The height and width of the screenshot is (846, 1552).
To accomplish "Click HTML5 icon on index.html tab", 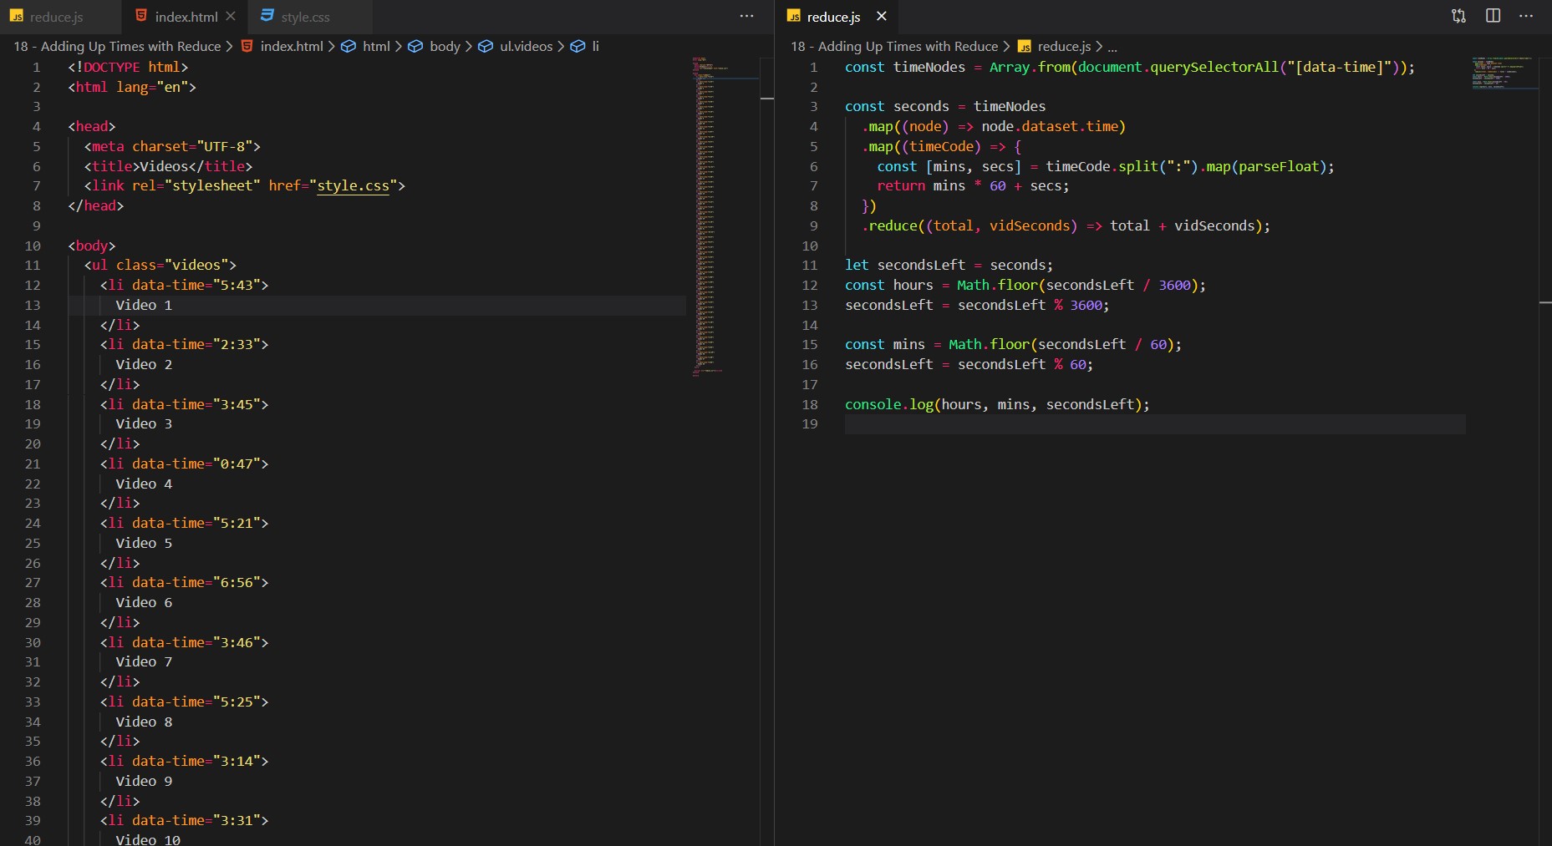I will pyautogui.click(x=141, y=16).
